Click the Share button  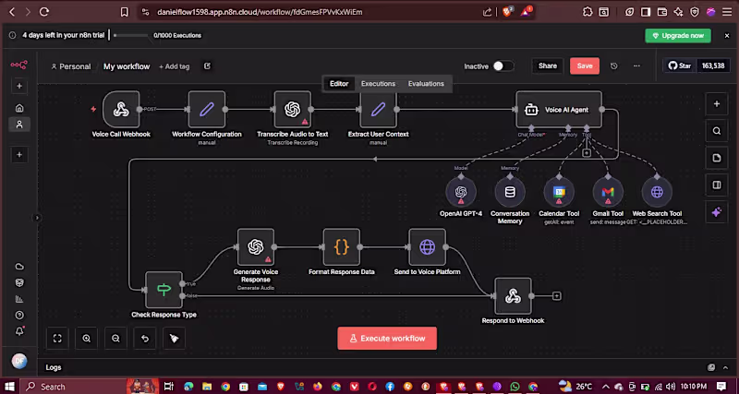pyautogui.click(x=548, y=66)
